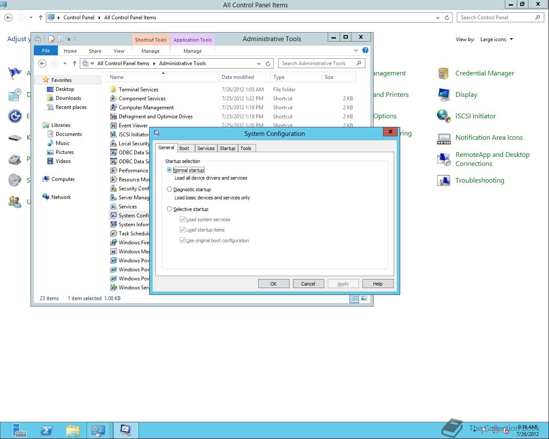
Task: Click Back arrow in All Control Panel Items window
Action: tap(8, 18)
